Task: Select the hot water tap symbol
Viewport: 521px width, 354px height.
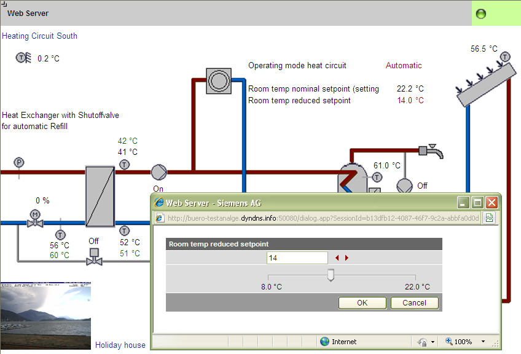Action: pos(431,151)
